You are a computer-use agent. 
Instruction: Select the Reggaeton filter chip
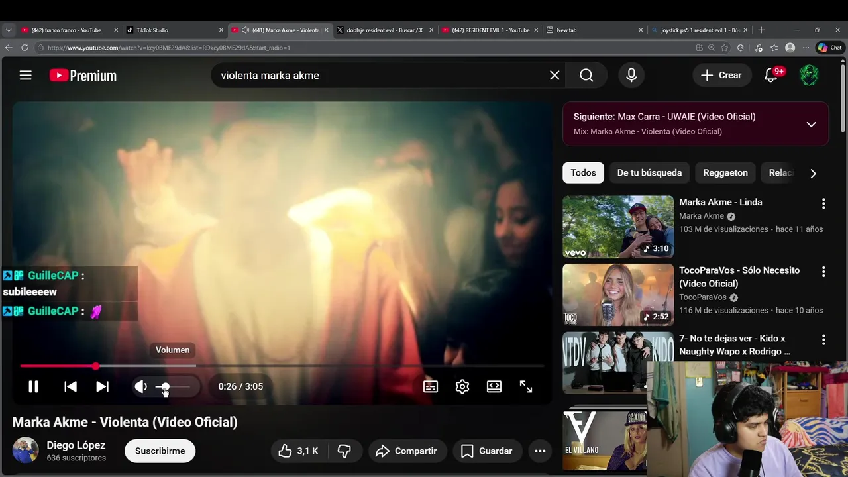click(x=725, y=172)
